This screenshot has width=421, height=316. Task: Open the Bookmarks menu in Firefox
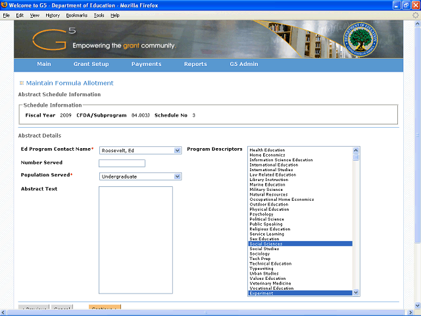click(x=76, y=14)
